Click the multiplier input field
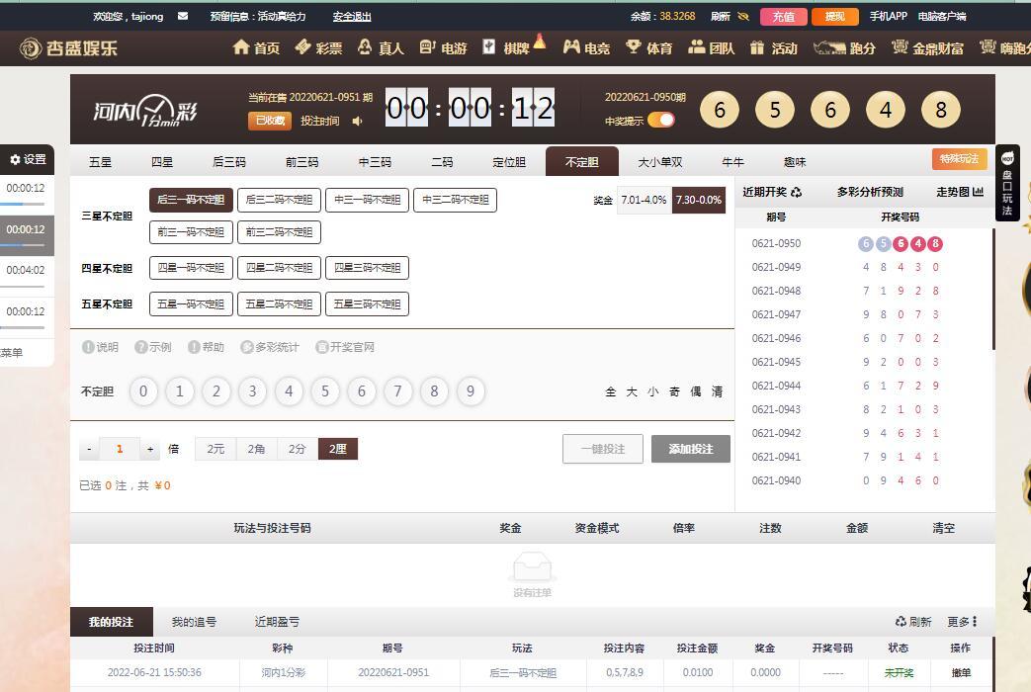 pos(120,449)
